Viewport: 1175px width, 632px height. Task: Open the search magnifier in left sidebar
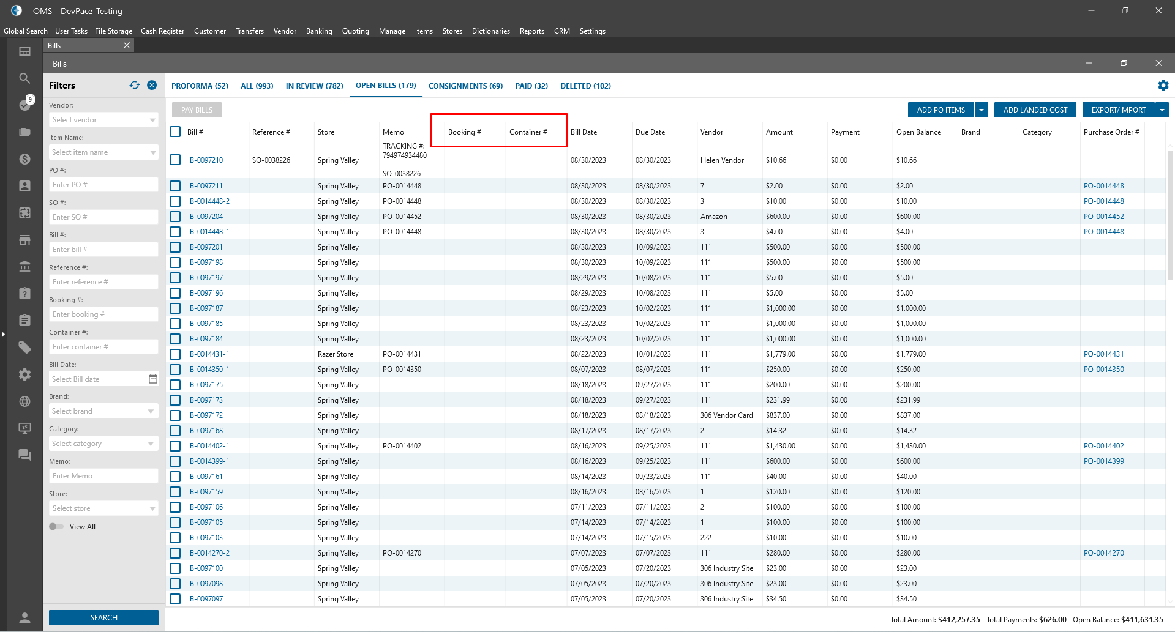pyautogui.click(x=24, y=78)
